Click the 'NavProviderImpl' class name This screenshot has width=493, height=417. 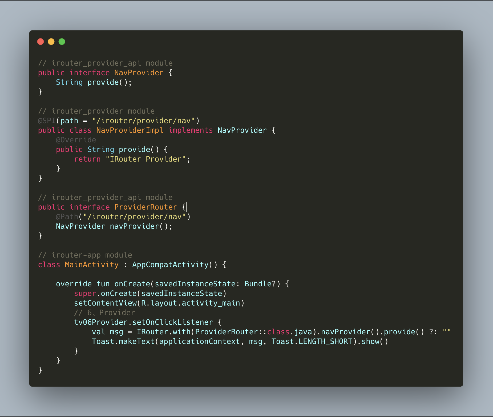(130, 130)
